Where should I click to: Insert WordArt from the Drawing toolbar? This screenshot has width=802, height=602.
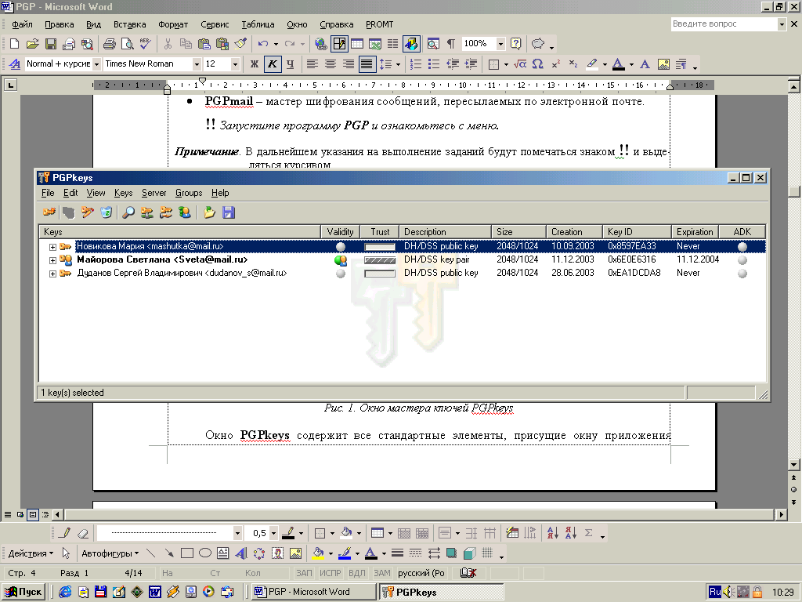tap(241, 553)
